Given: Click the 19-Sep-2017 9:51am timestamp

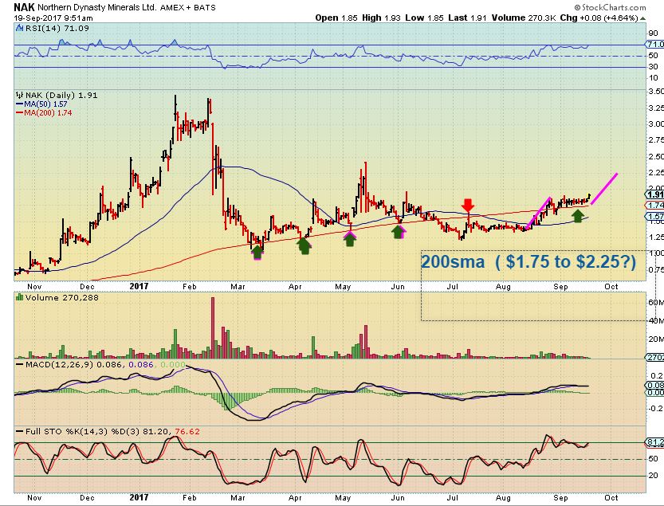Looking at the screenshot, I should pyautogui.click(x=53, y=18).
